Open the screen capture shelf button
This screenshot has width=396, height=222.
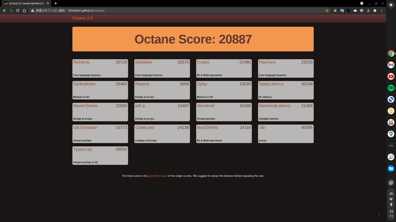pyautogui.click(x=391, y=183)
